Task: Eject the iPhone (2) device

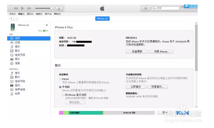Action: pyautogui.click(x=47, y=25)
